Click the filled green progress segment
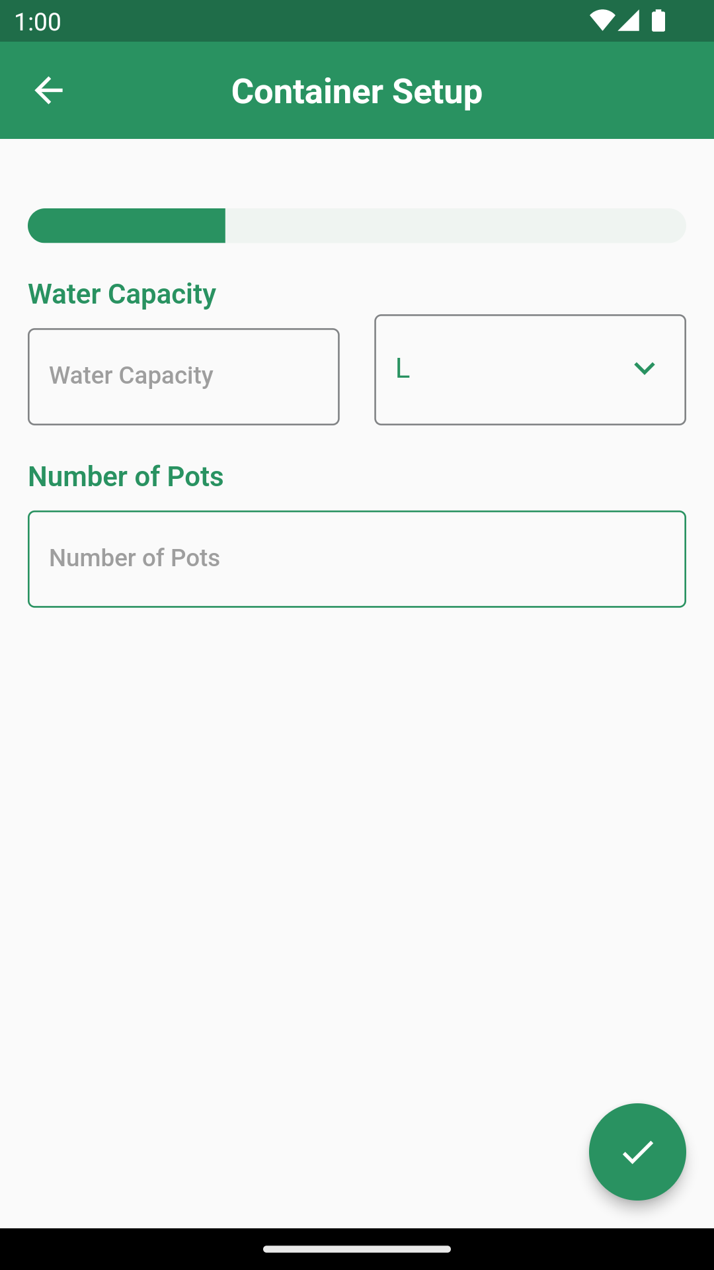714x1270 pixels. point(127,226)
